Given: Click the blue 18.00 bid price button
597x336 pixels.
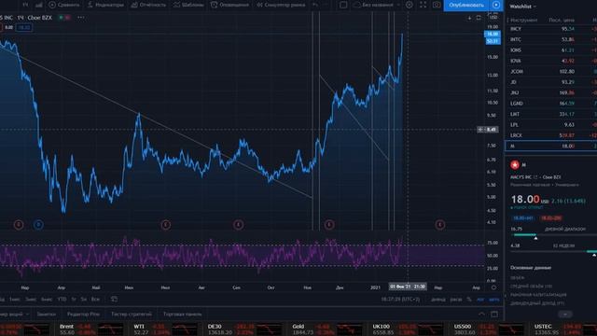Looking at the screenshot, I should 522,218.
